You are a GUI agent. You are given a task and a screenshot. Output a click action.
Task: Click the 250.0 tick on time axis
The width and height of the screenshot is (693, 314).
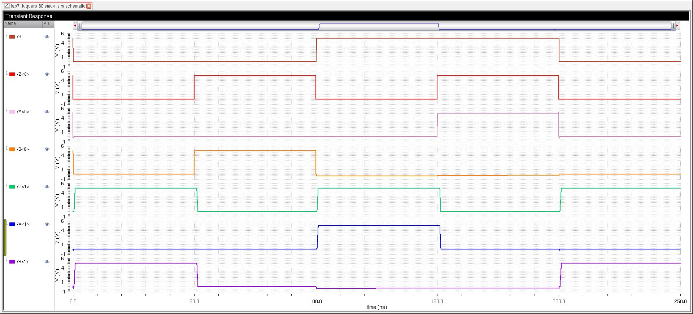pos(680,301)
